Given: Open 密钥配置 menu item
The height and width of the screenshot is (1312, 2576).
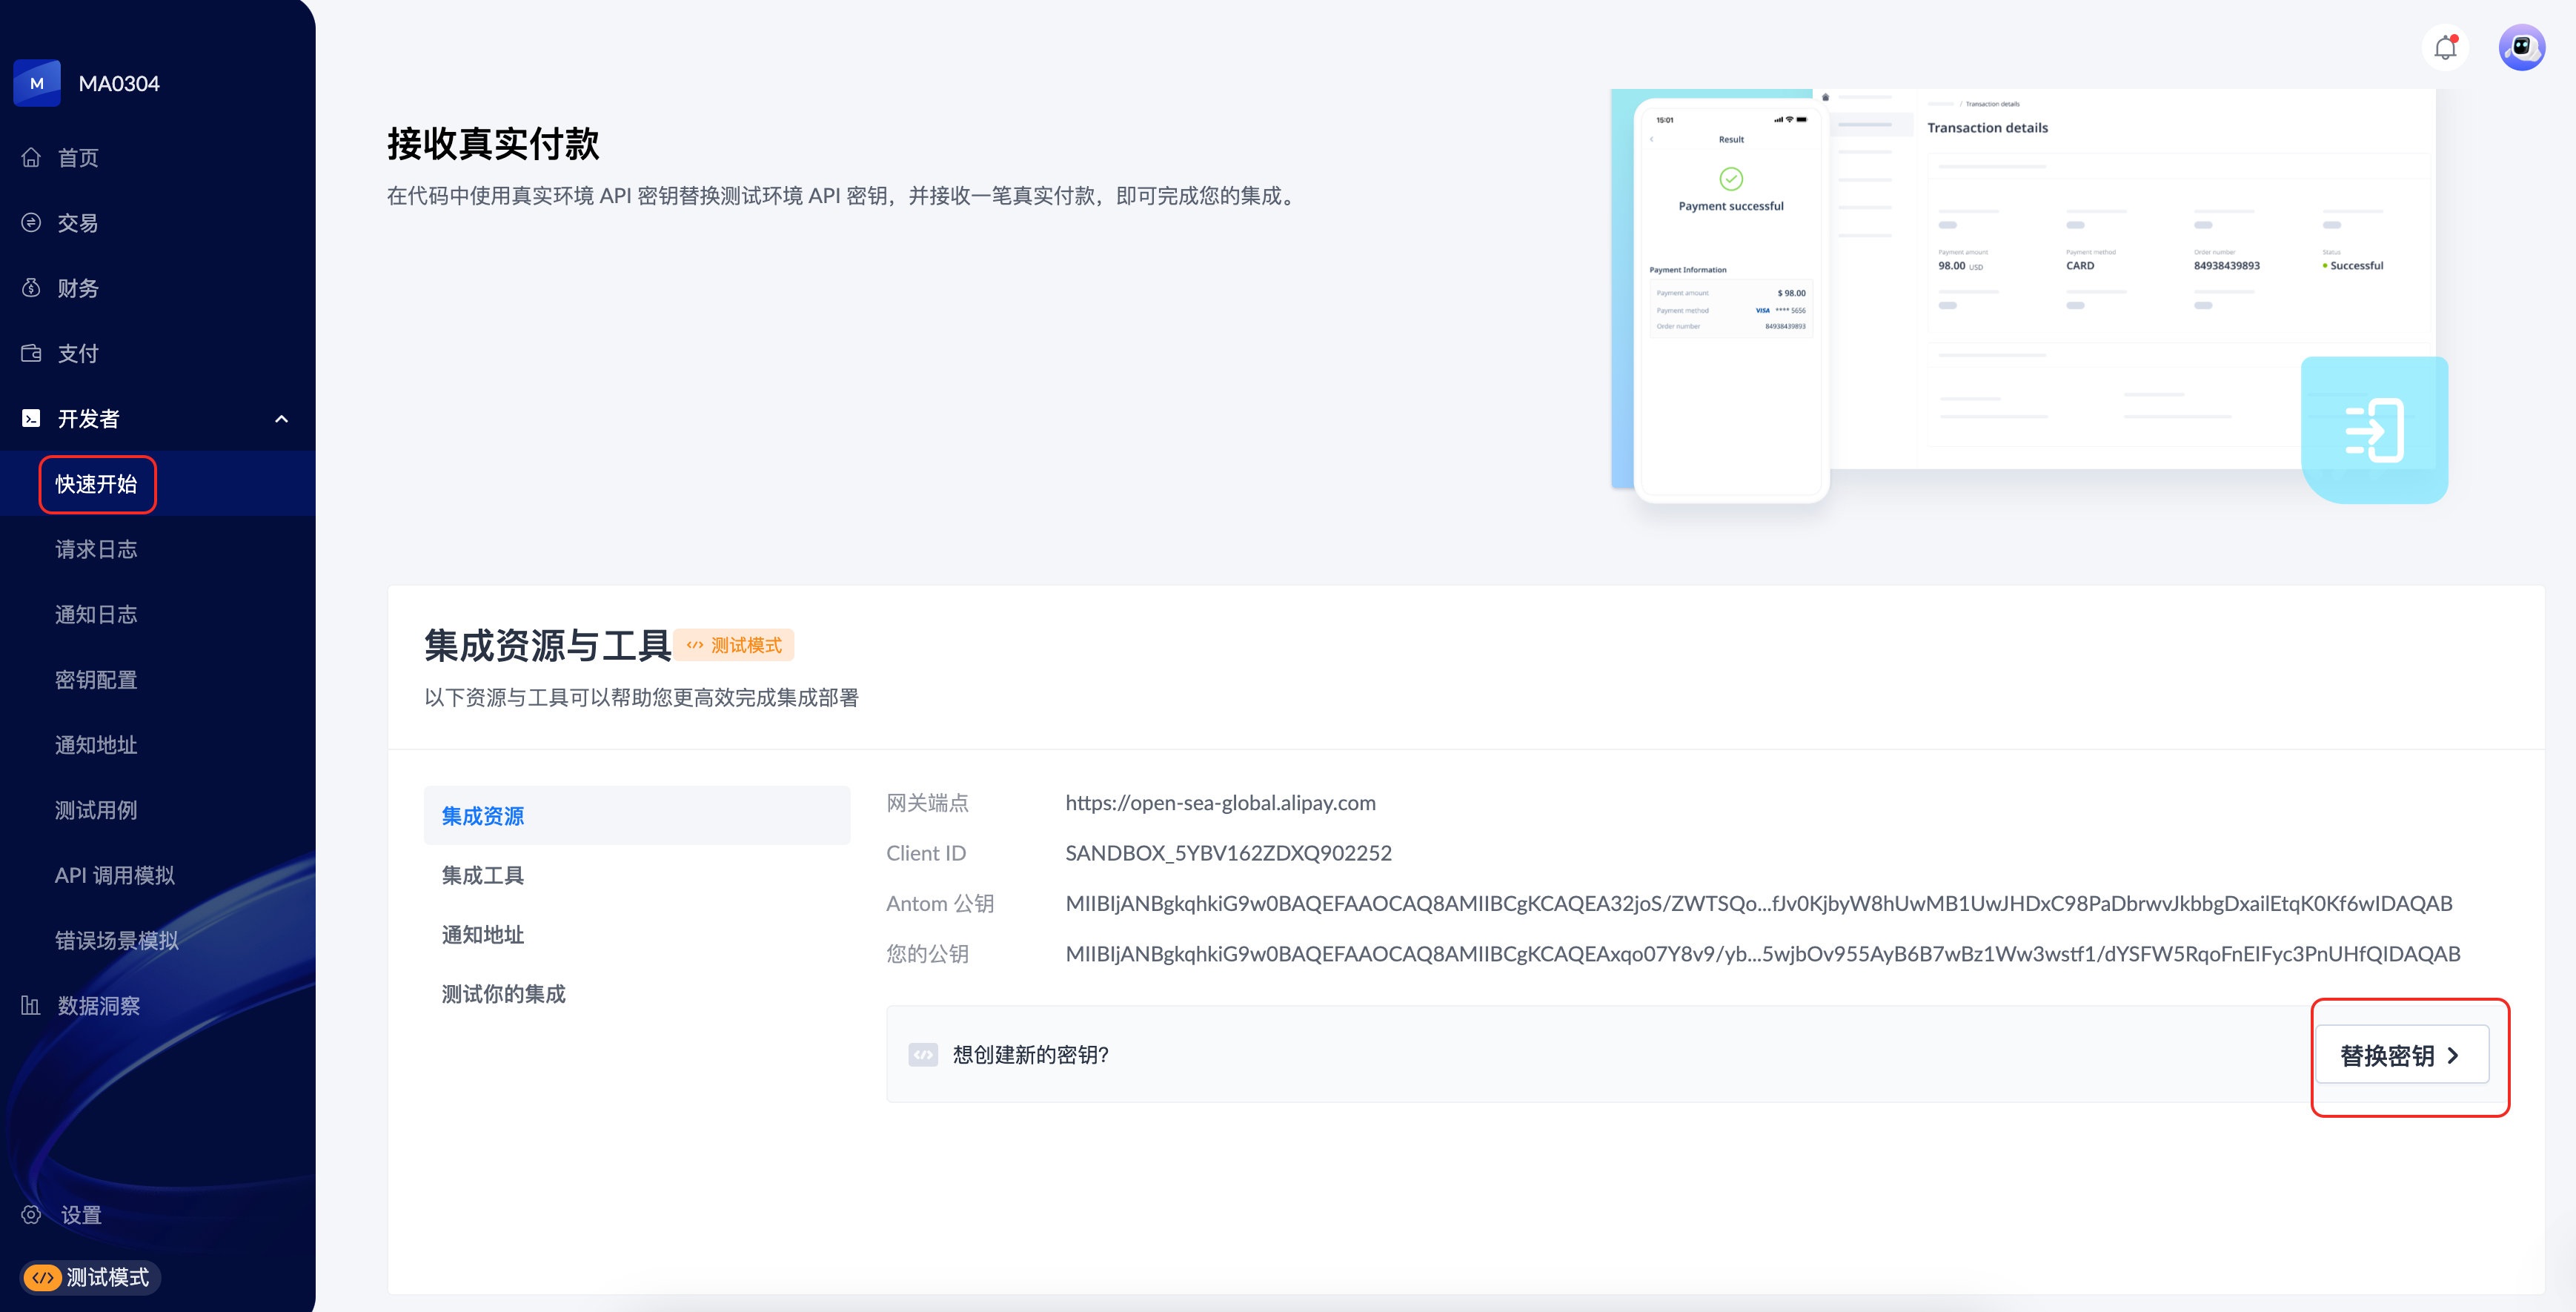Looking at the screenshot, I should click(96, 679).
